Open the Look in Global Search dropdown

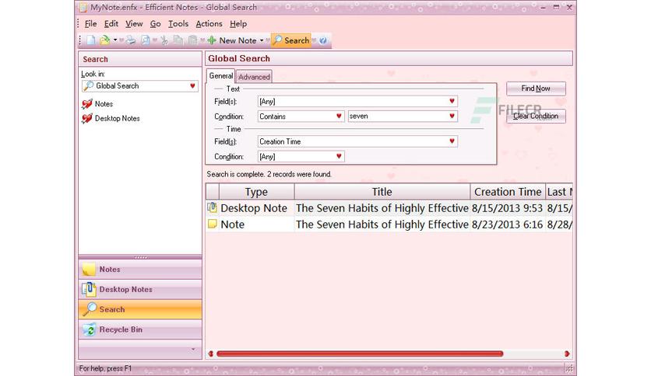[192, 85]
